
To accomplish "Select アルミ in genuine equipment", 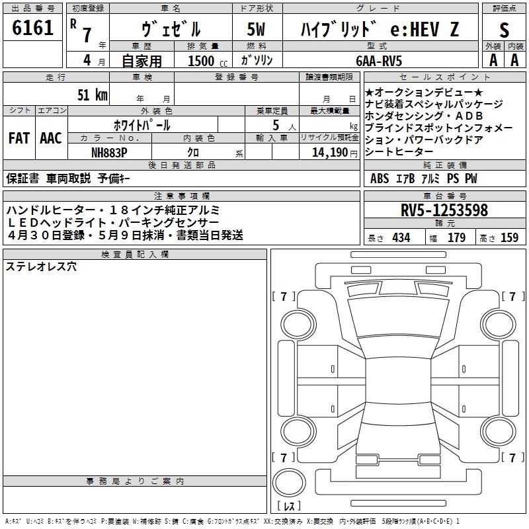I will (x=431, y=179).
